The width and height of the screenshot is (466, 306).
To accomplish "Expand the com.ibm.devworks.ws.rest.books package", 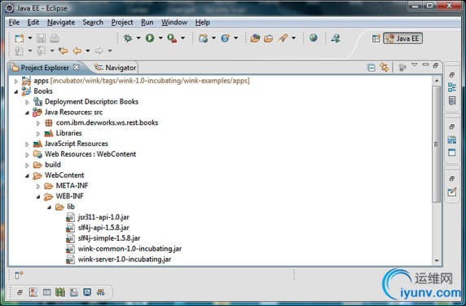I will click(38, 123).
